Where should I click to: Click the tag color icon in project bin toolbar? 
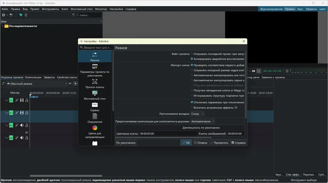pos(21,15)
